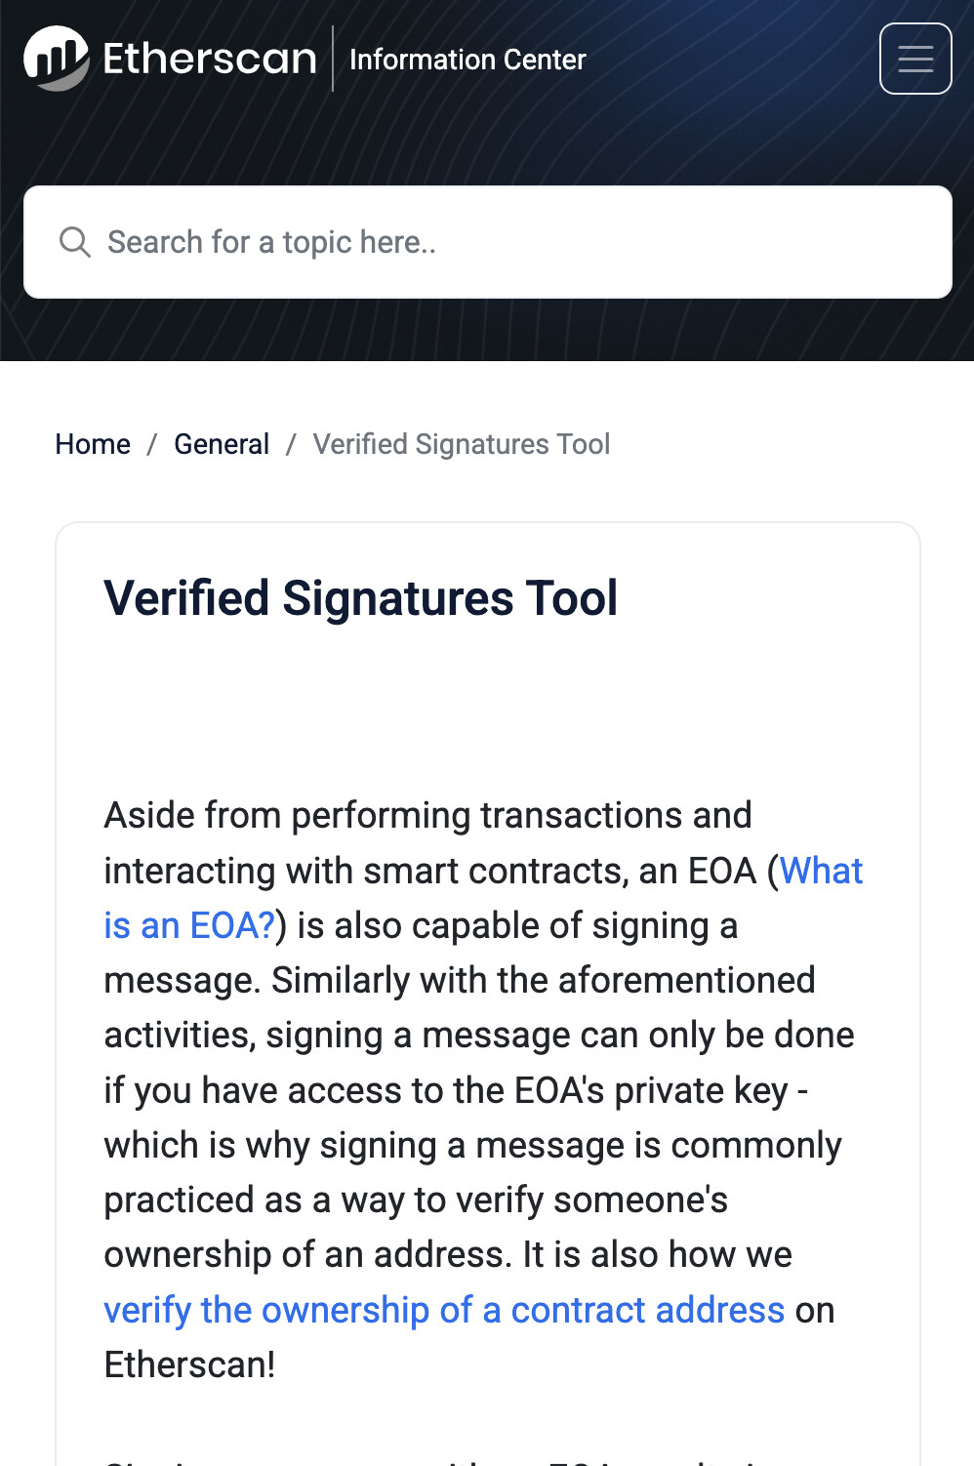Focus the "Search for a topic here" field
This screenshot has width=974, height=1466.
pos(507,242)
